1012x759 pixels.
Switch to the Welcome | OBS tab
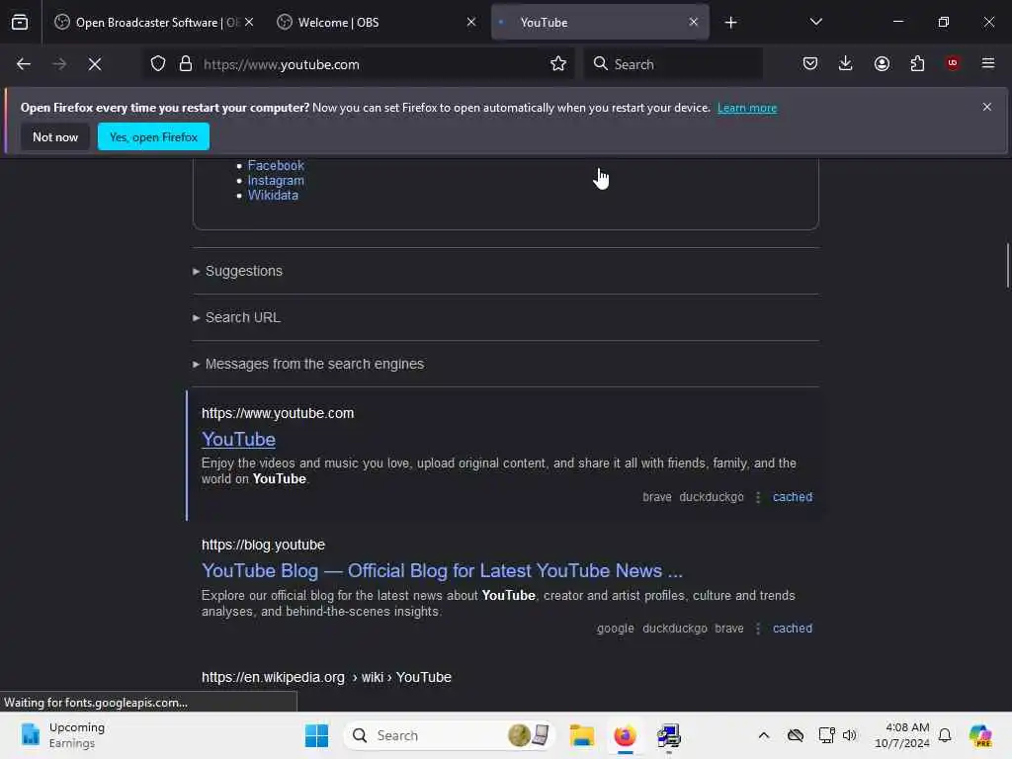pos(377,22)
